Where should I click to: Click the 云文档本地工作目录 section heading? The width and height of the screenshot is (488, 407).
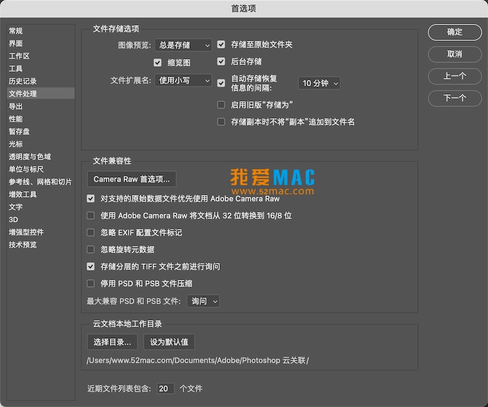(x=127, y=324)
